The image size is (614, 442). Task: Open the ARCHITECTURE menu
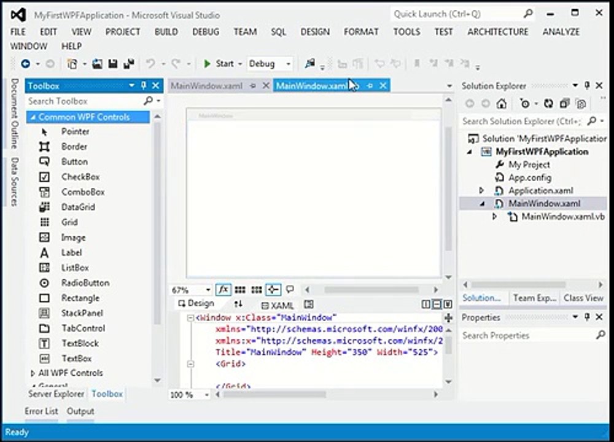coord(498,32)
